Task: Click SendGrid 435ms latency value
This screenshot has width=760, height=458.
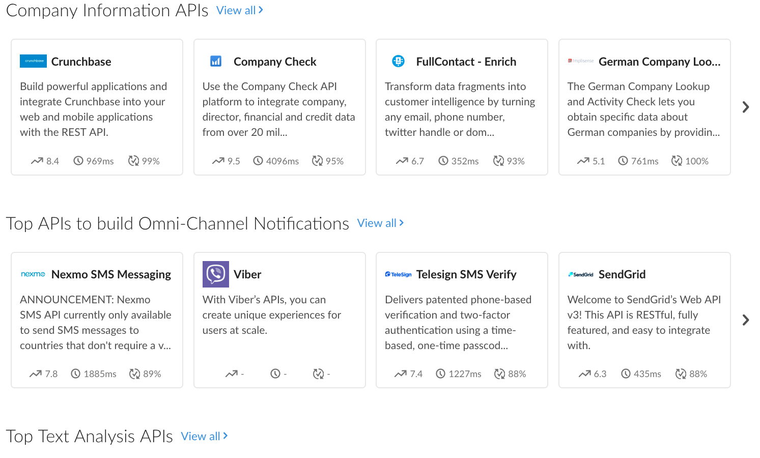Action: (648, 374)
